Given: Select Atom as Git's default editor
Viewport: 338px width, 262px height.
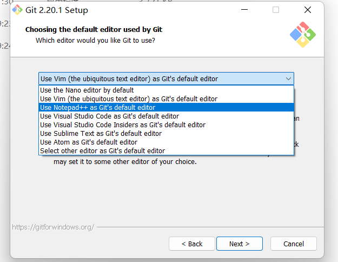Looking at the screenshot, I should [89, 142].
